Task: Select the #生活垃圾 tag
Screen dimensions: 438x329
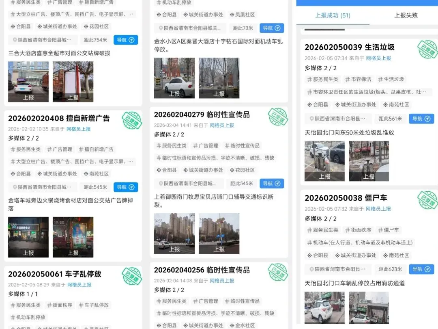Action: coord(391,80)
